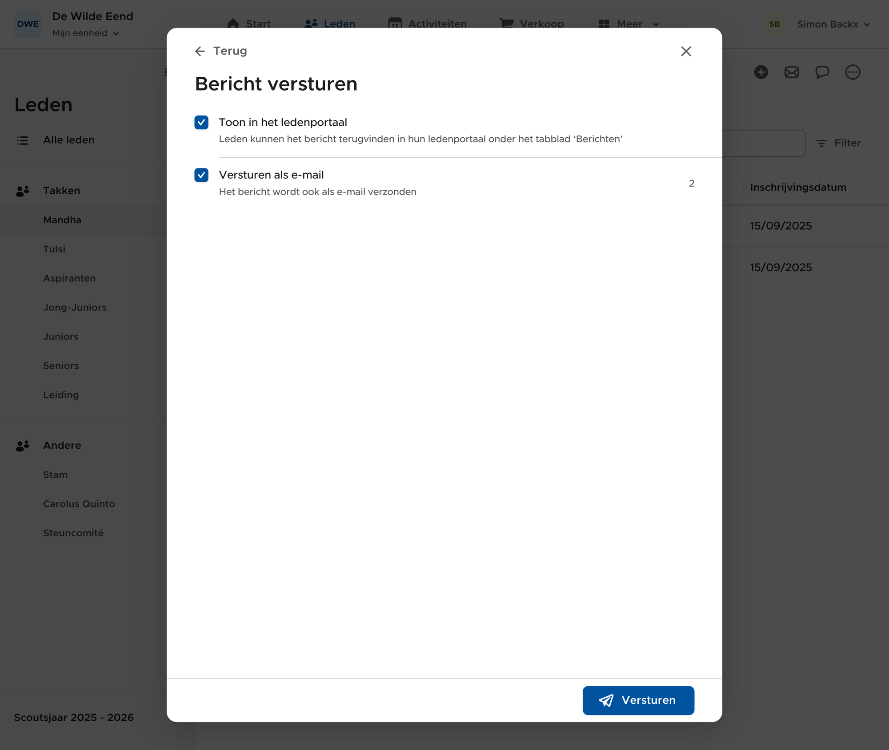
Task: Click the add member plus icon
Action: [x=761, y=72]
